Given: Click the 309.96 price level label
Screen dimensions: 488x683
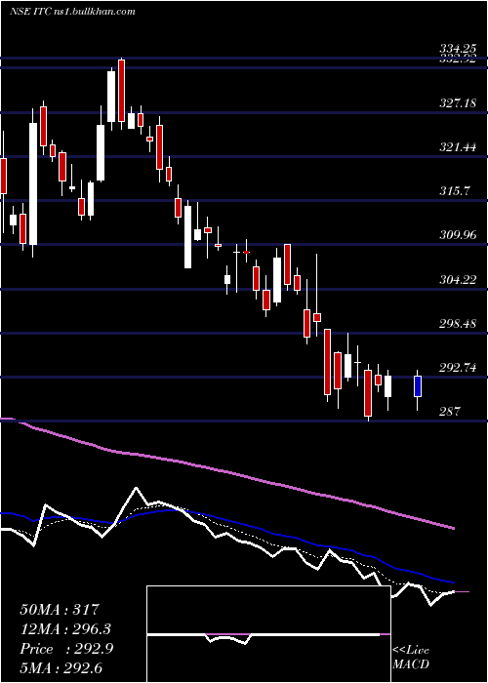Looking at the screenshot, I should [x=458, y=235].
